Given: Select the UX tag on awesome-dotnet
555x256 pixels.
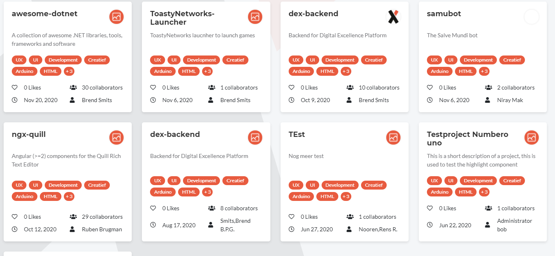Looking at the screenshot, I should [19, 60].
